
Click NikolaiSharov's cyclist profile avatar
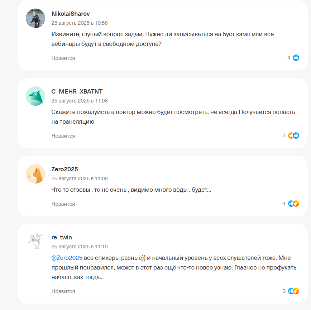click(x=35, y=18)
